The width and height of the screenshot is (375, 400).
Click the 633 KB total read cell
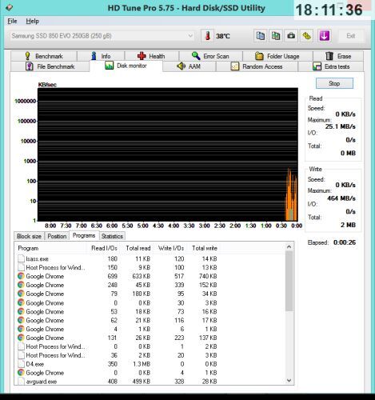point(142,276)
